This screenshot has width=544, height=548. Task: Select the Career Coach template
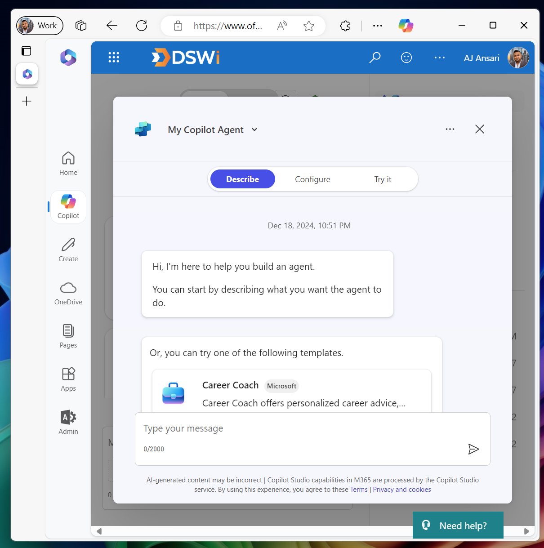pos(292,391)
